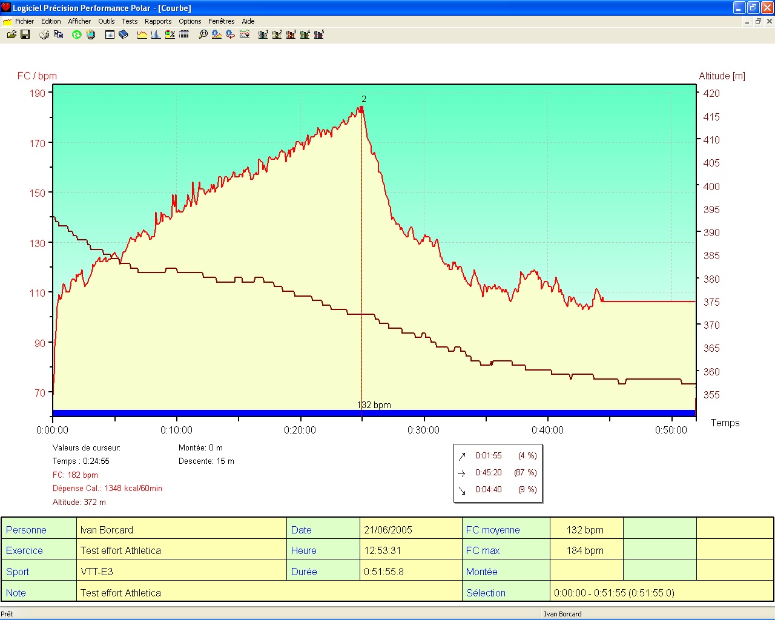Click the Temps : 0:24:55 value

(81, 461)
